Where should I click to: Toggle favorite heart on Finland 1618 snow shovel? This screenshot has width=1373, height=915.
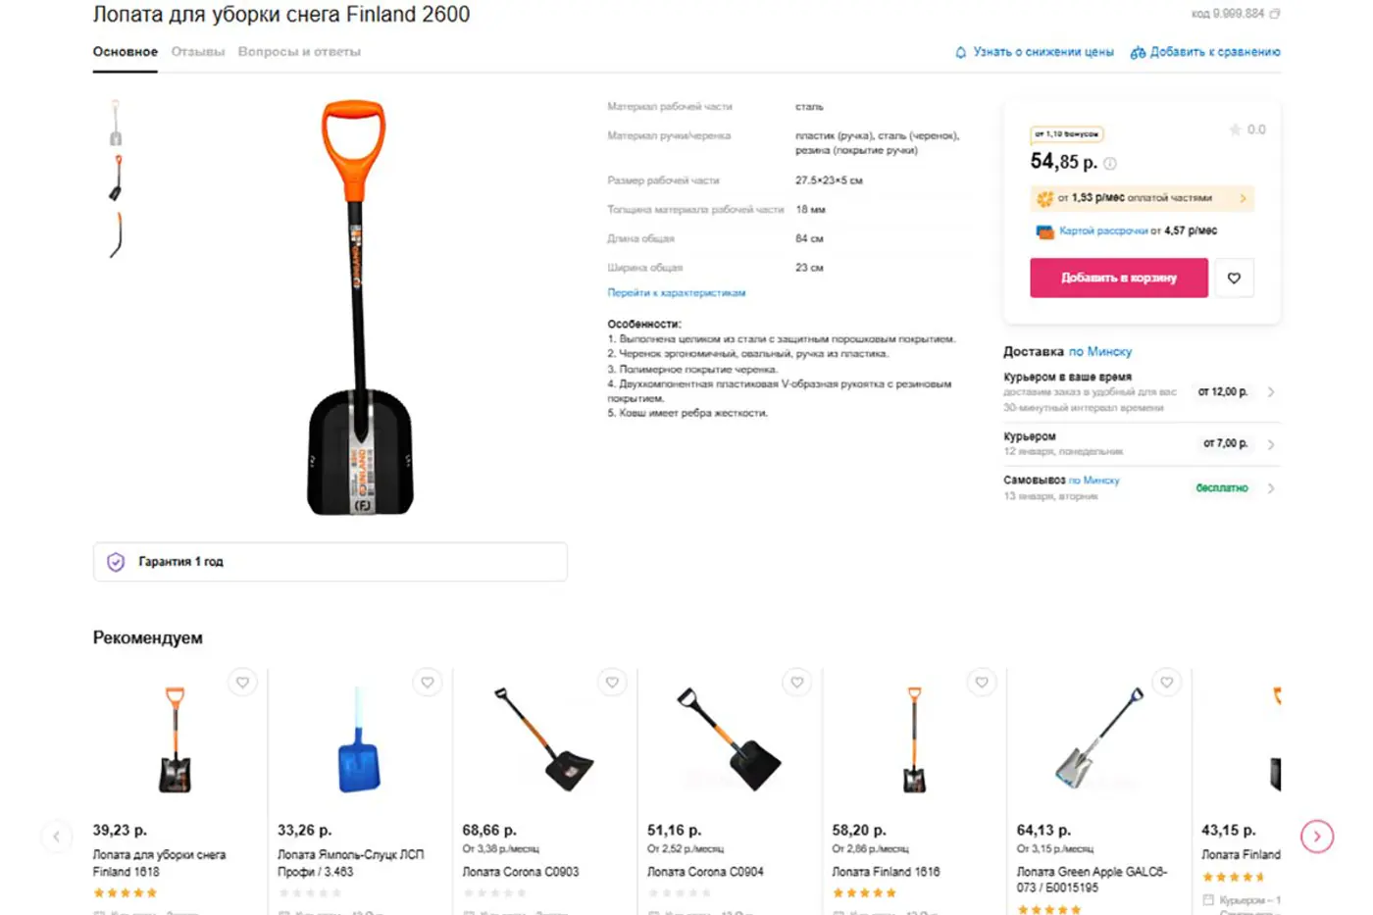[x=242, y=683]
